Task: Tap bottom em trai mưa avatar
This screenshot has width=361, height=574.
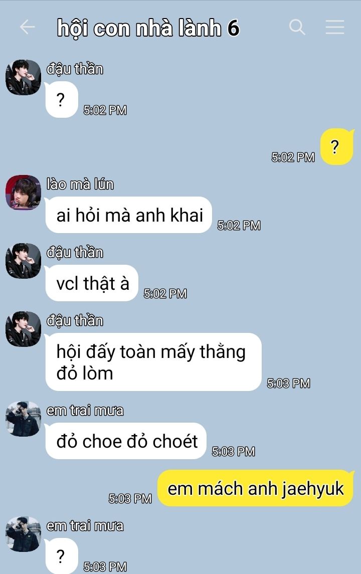Action: (23, 534)
